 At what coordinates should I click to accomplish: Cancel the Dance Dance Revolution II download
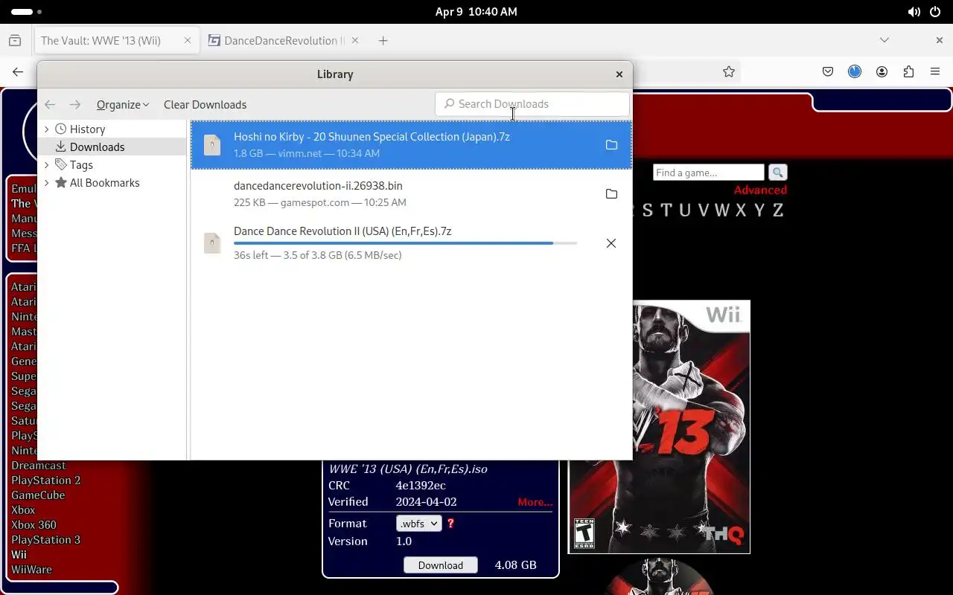[x=611, y=243]
